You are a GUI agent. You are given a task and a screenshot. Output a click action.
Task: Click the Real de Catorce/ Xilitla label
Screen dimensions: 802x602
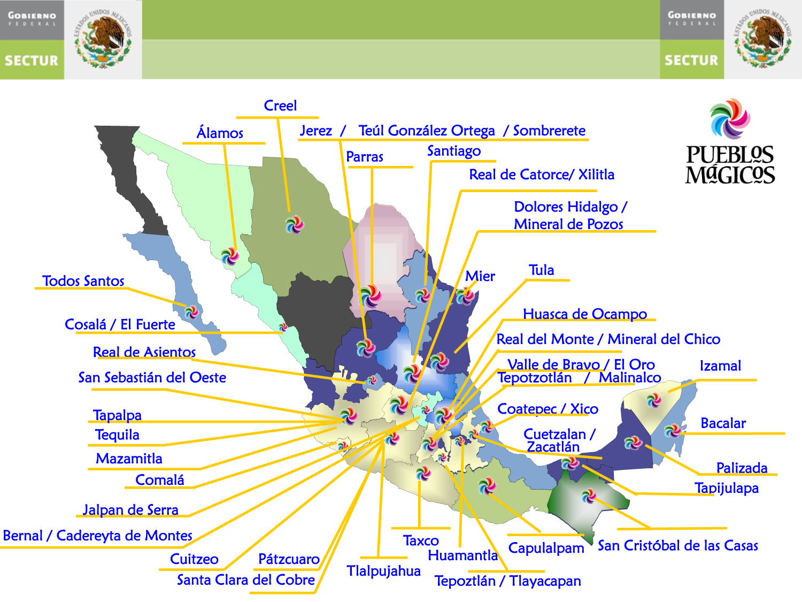[x=542, y=174]
